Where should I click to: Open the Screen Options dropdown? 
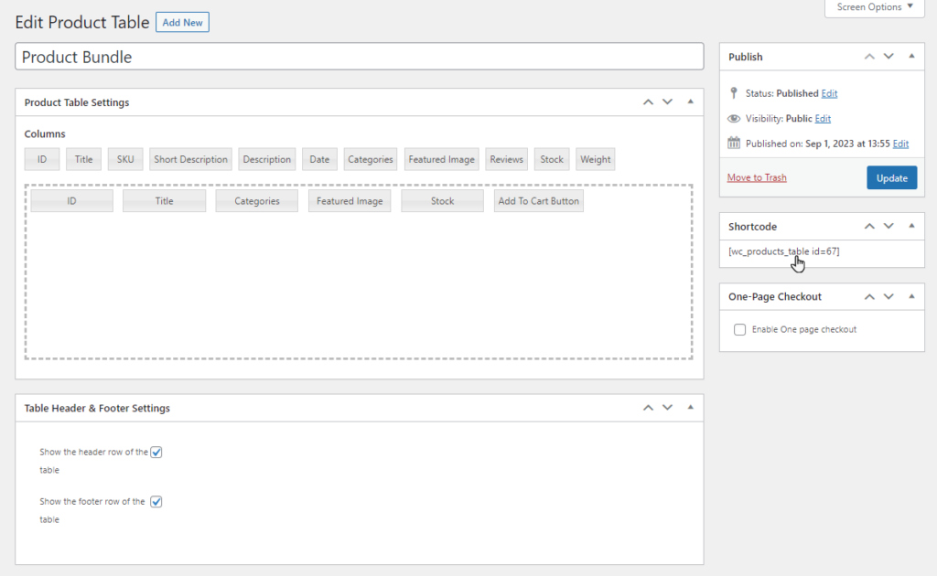pos(874,7)
